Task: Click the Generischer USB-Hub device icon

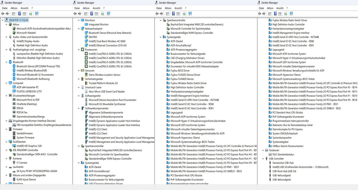Action: [270, 163]
